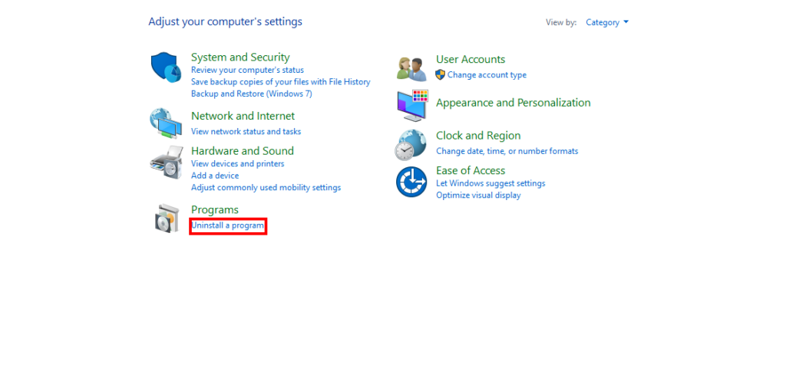
Task: Click the User Accounts people icon
Action: click(411, 67)
